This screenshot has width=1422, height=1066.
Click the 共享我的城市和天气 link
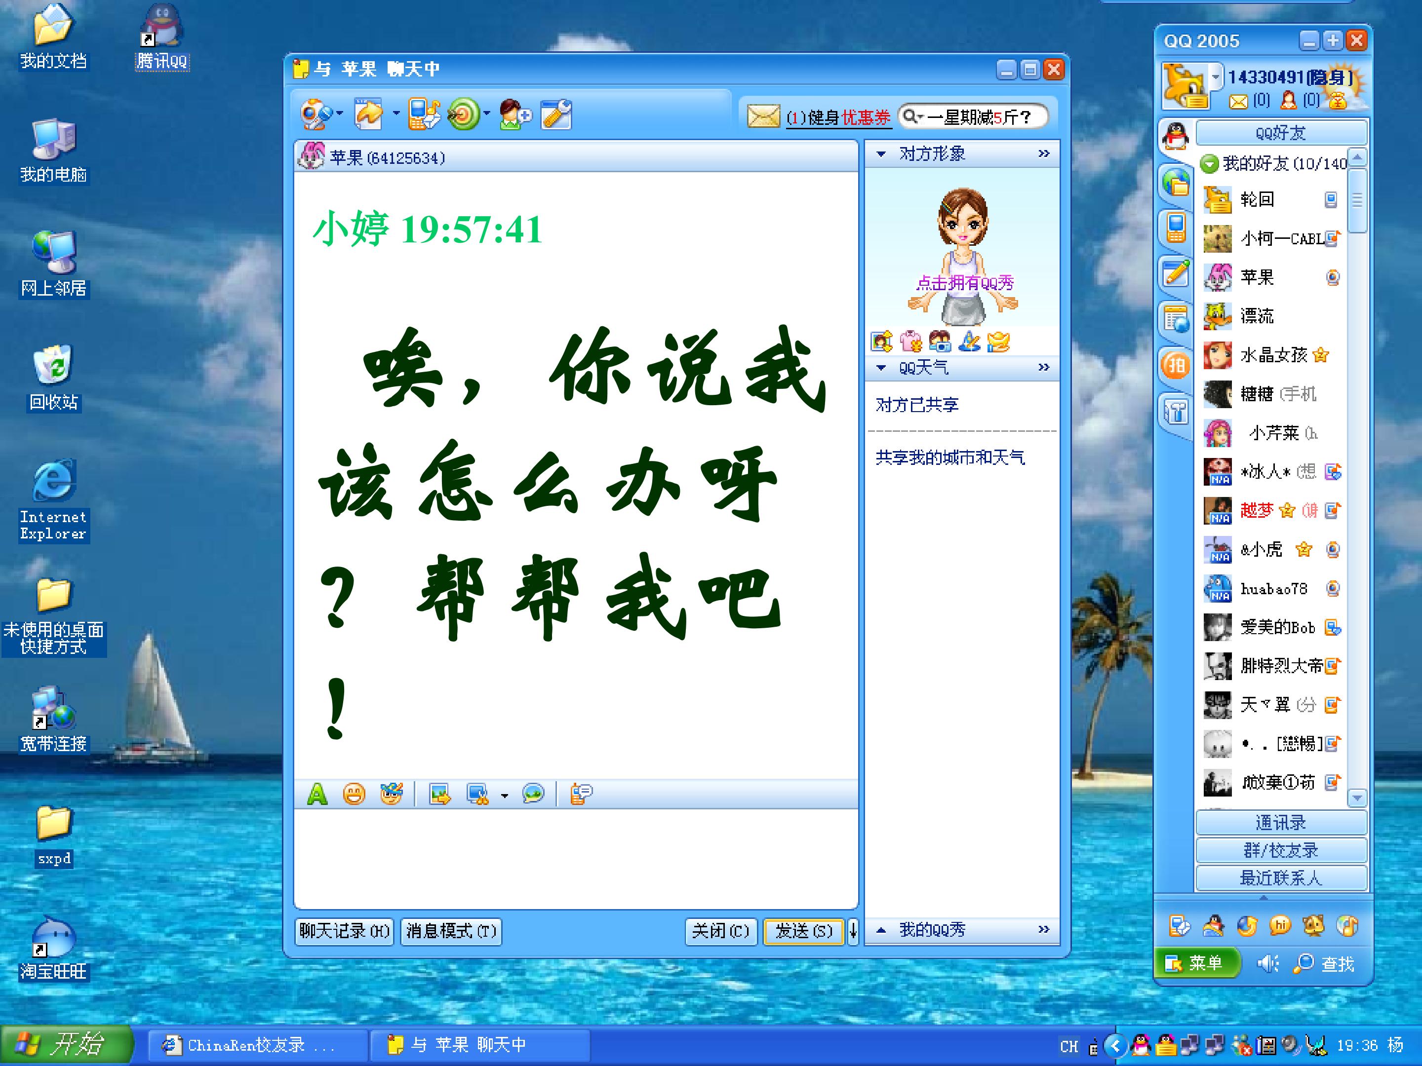(949, 457)
